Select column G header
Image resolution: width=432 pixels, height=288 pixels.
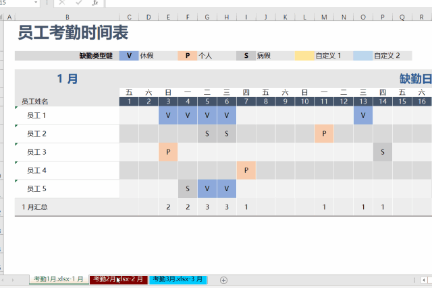(x=207, y=17)
